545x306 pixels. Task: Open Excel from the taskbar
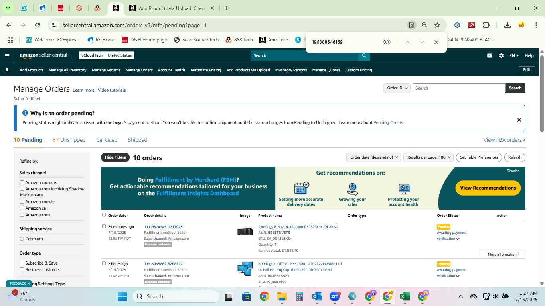click(x=405, y=296)
